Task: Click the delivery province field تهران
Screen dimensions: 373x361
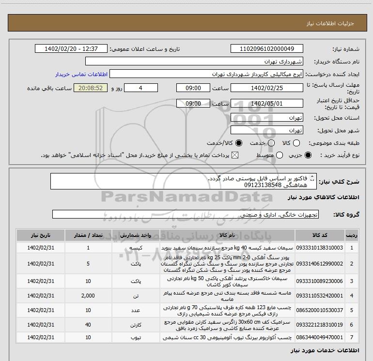Action: tap(266, 117)
